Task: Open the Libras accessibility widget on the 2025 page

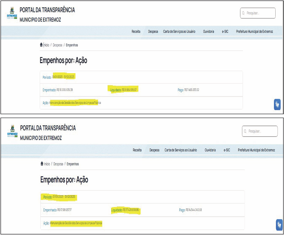Action: click(279, 224)
